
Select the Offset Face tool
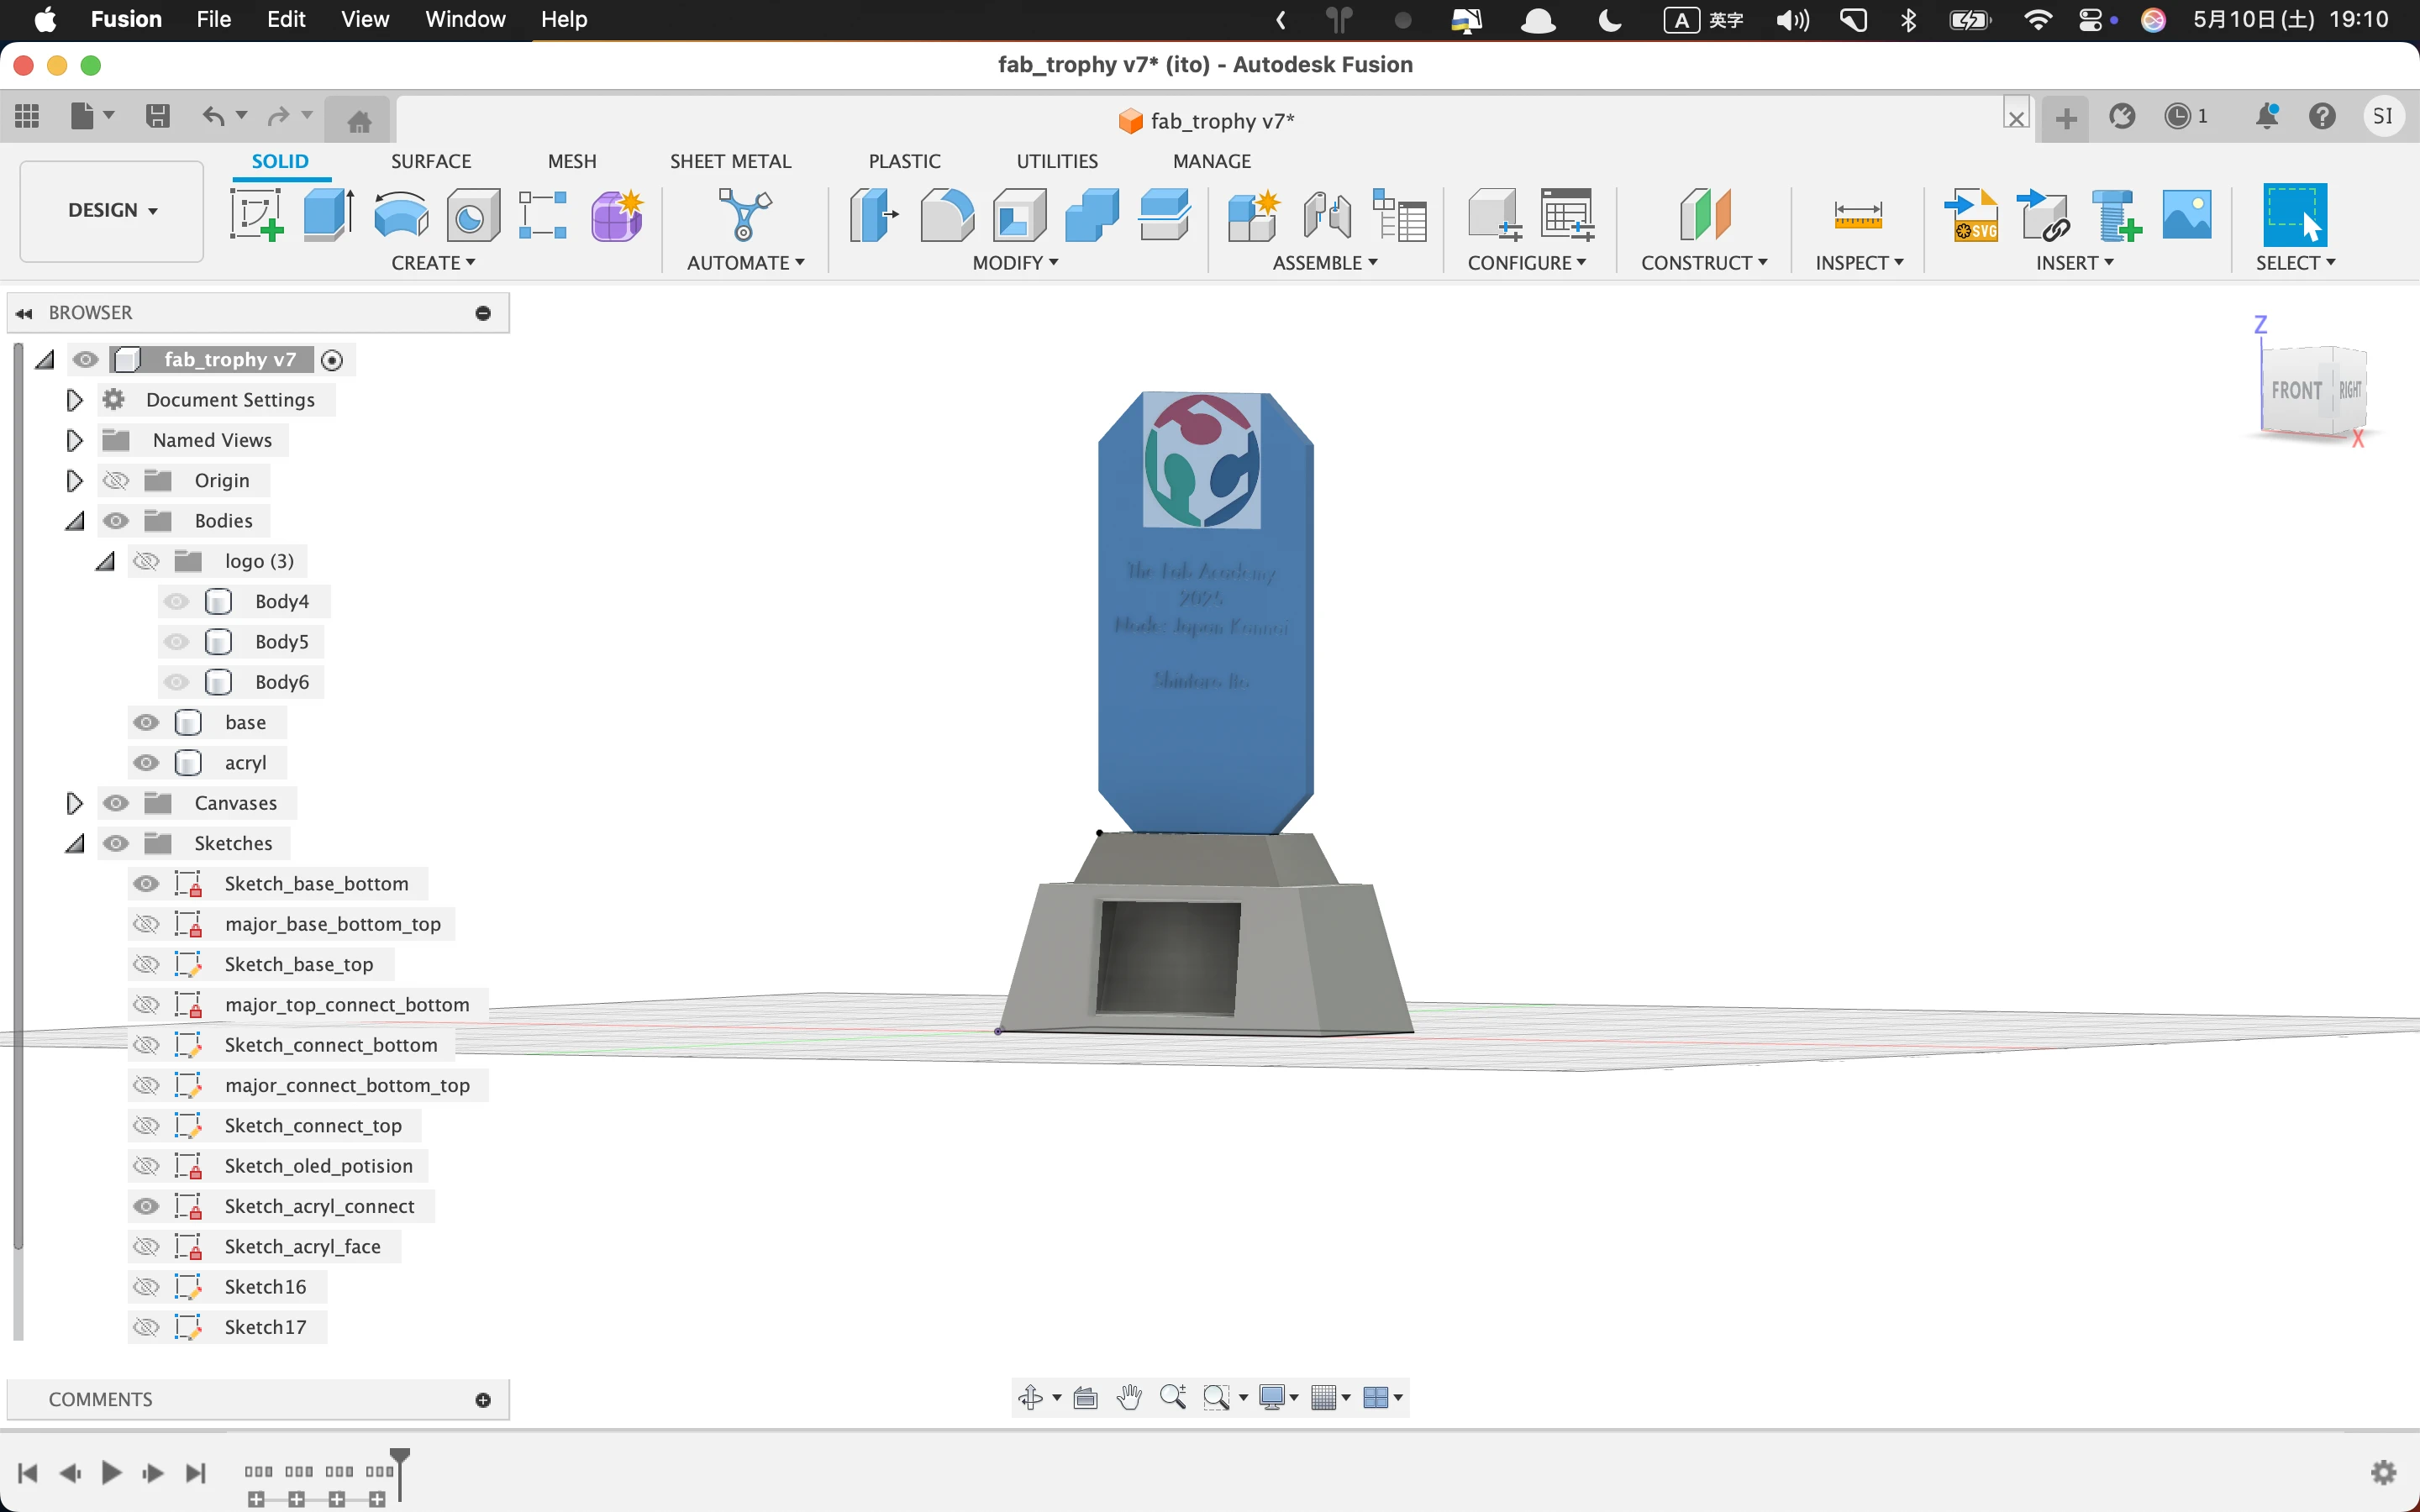click(1164, 215)
